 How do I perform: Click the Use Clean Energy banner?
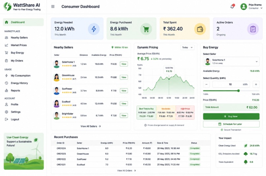pyautogui.click(x=24, y=151)
